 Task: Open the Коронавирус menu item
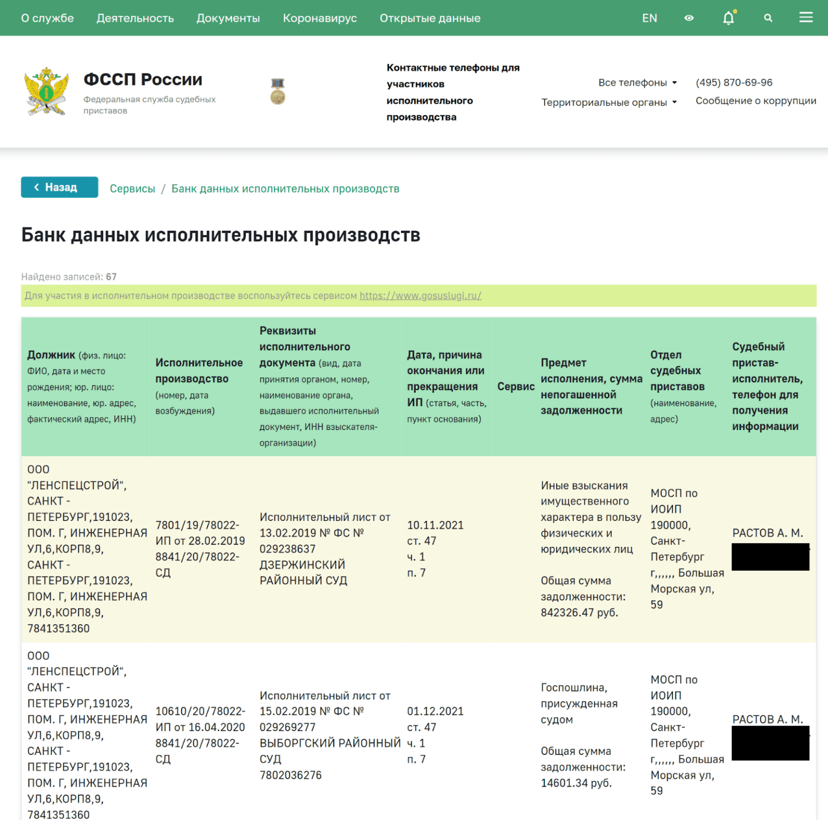[320, 18]
